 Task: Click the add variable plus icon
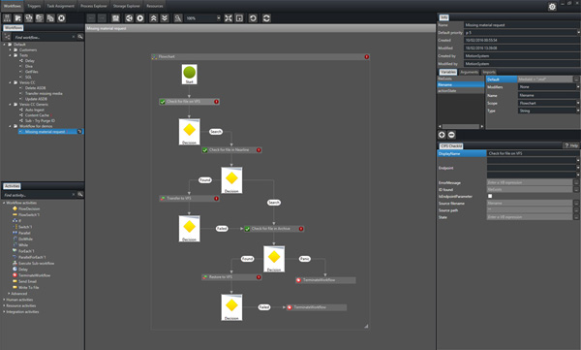[x=442, y=135]
